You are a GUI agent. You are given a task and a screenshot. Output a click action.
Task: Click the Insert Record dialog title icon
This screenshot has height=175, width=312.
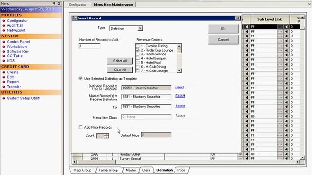coord(75,18)
